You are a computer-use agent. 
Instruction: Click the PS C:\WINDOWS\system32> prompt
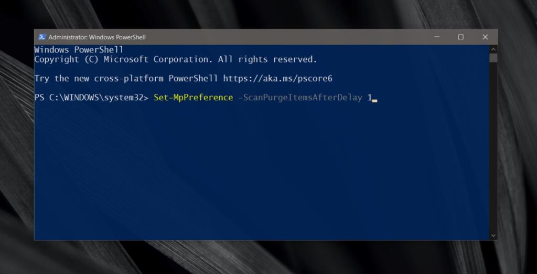coord(91,98)
